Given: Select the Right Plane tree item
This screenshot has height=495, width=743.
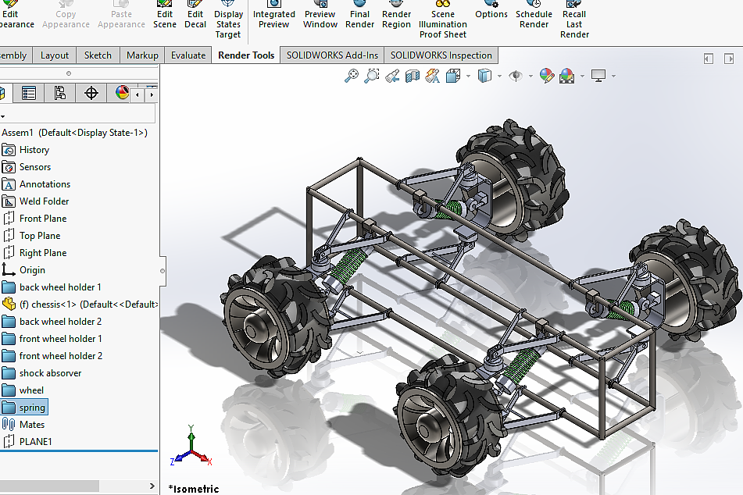Looking at the screenshot, I should (43, 253).
